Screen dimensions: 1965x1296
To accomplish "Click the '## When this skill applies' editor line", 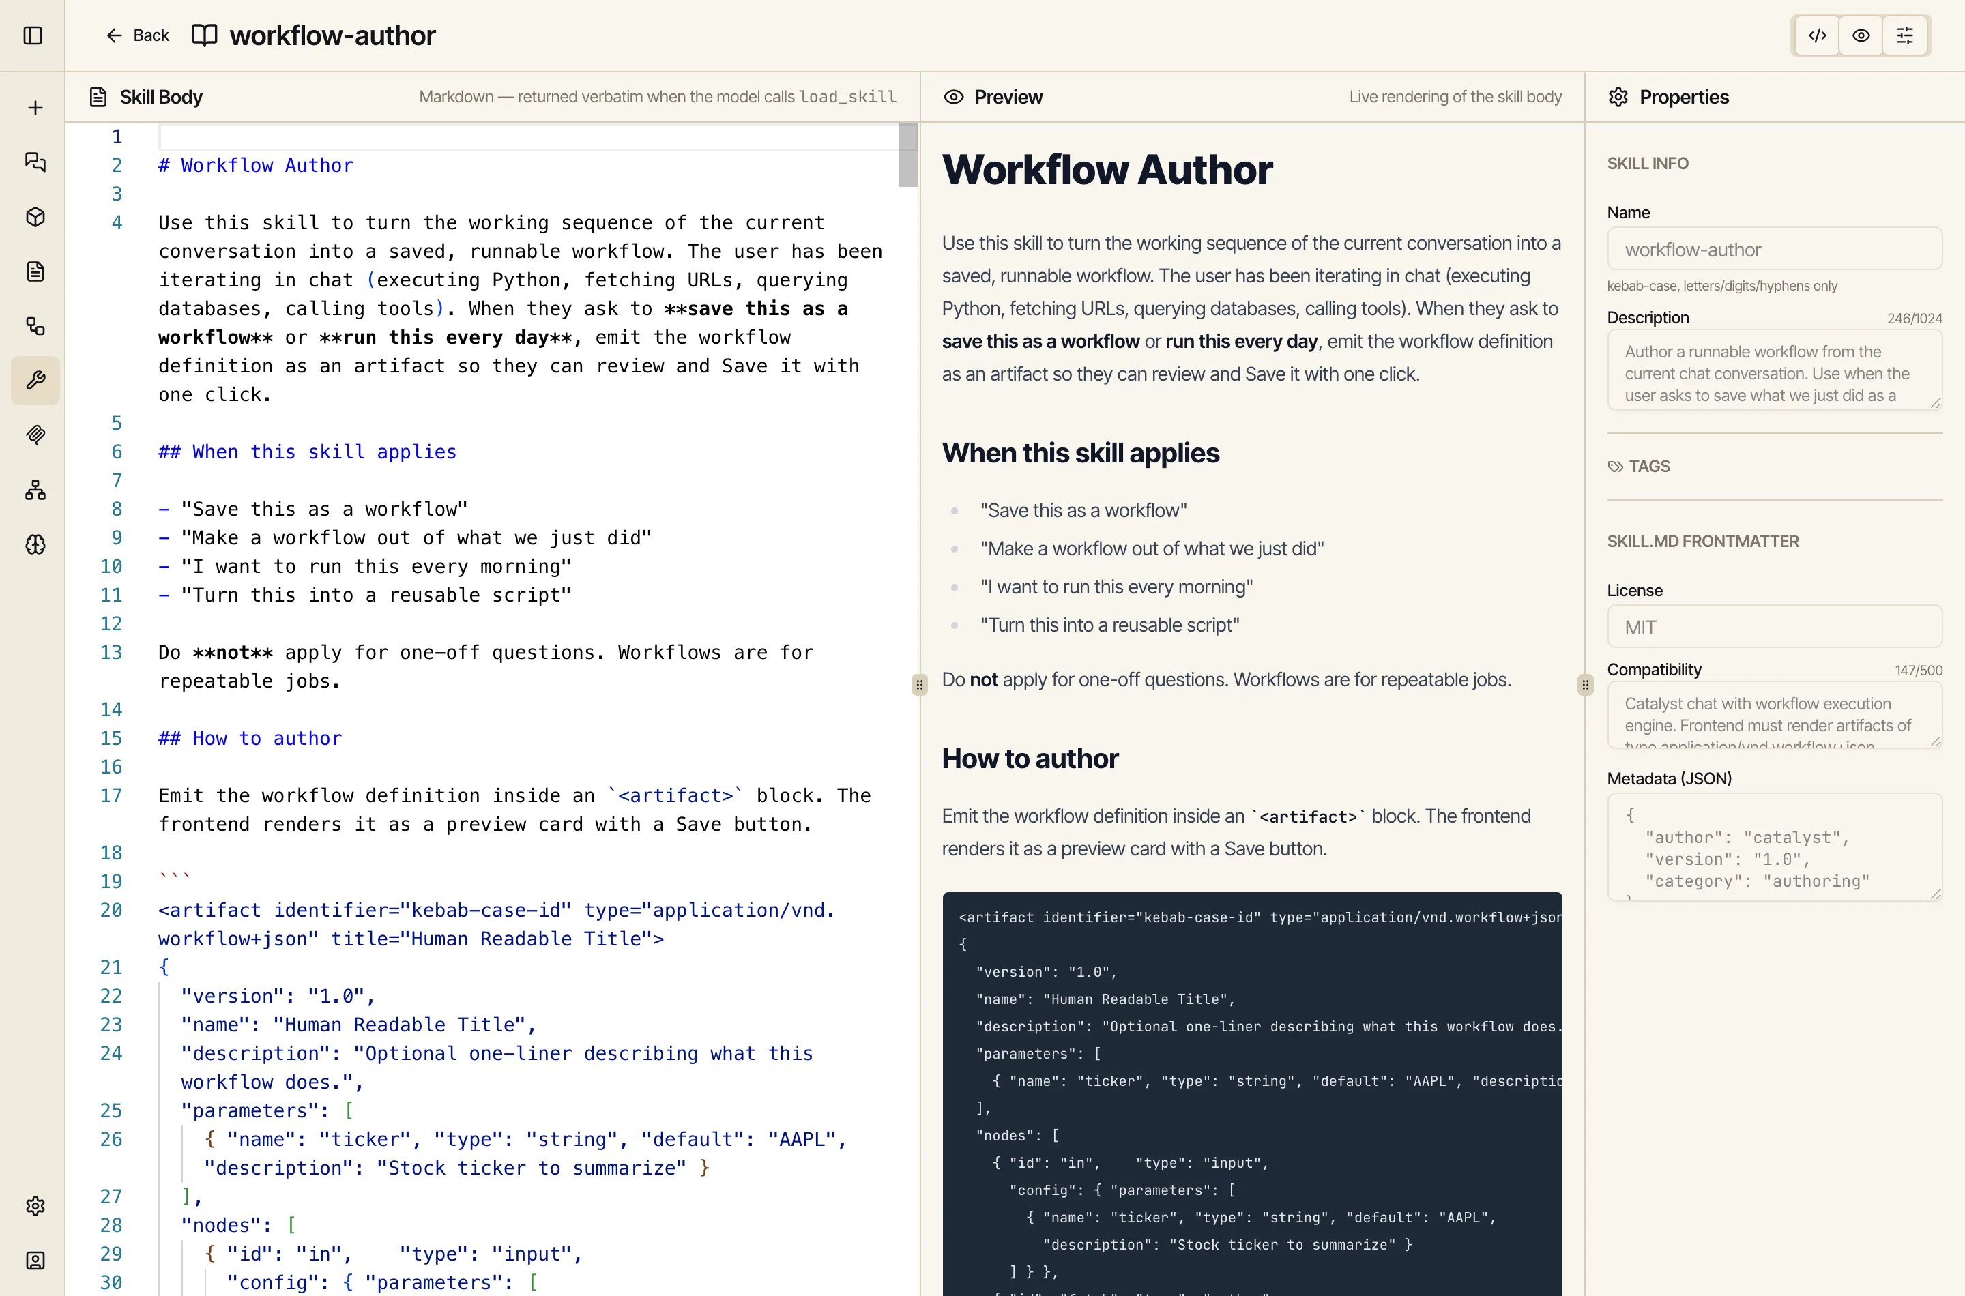I will tap(307, 452).
